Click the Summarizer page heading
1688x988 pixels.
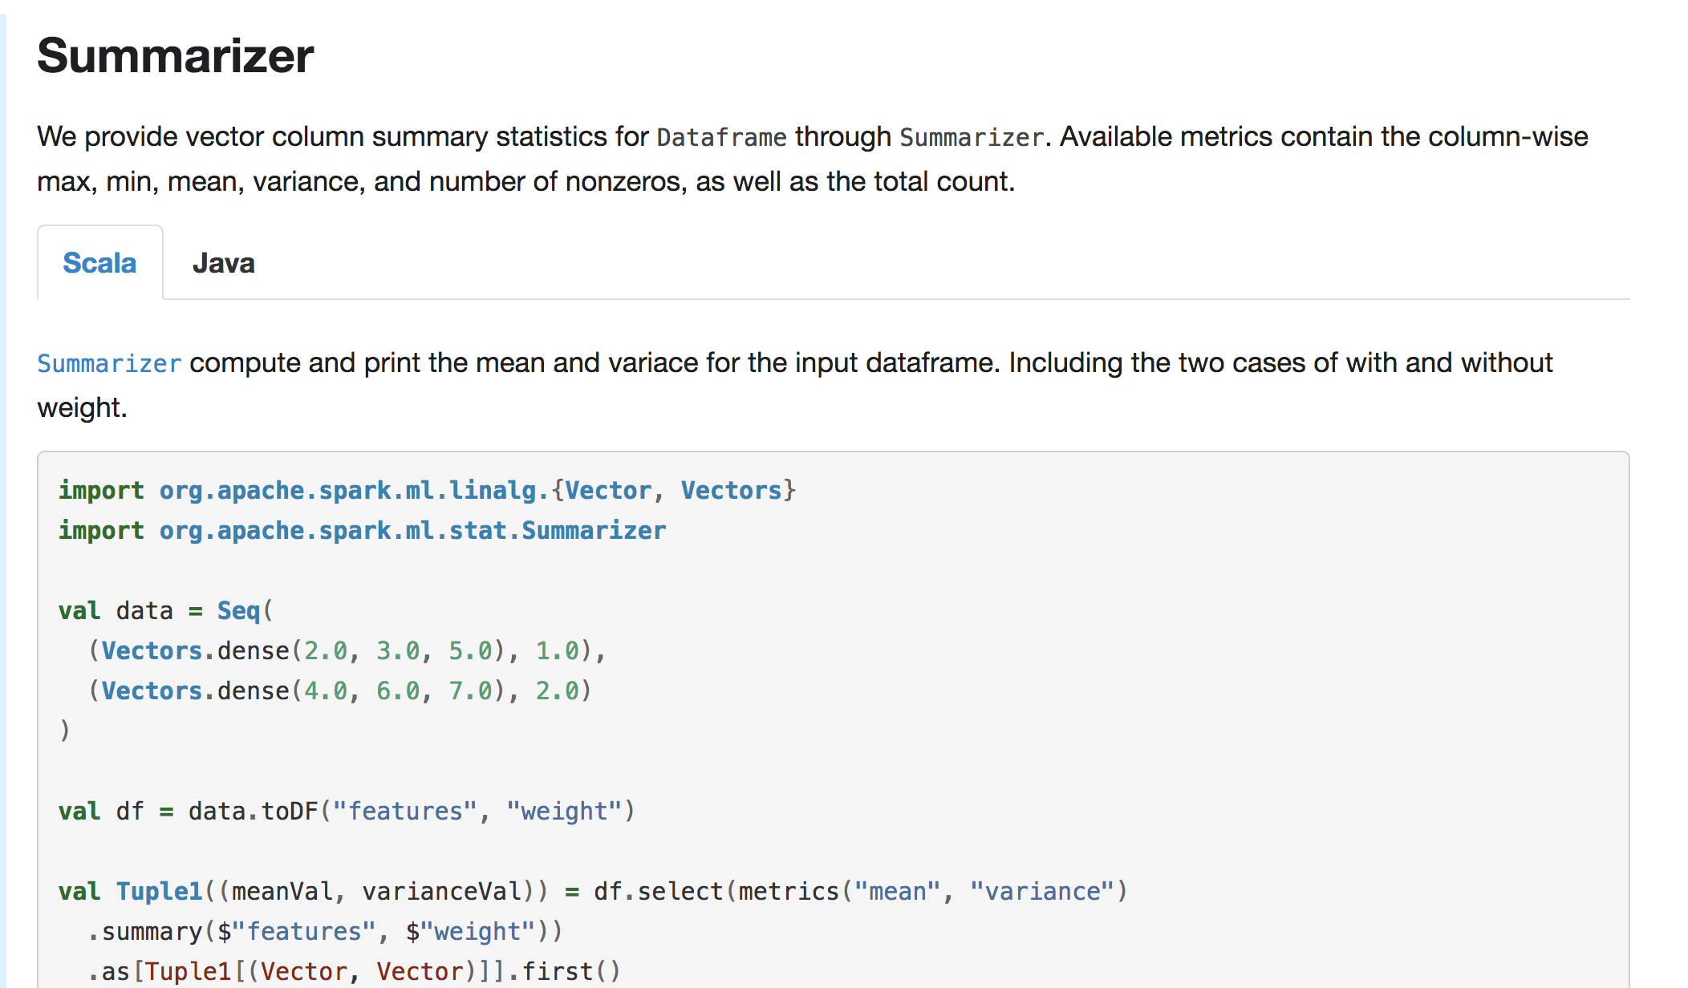(x=175, y=56)
